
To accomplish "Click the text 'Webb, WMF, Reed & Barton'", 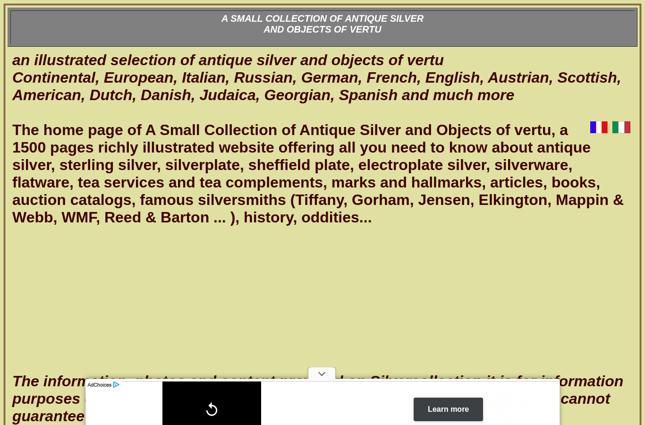I will [110, 217].
